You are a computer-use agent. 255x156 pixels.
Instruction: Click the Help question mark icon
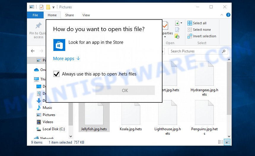(228, 15)
